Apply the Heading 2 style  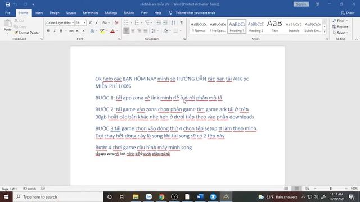click(x=255, y=26)
